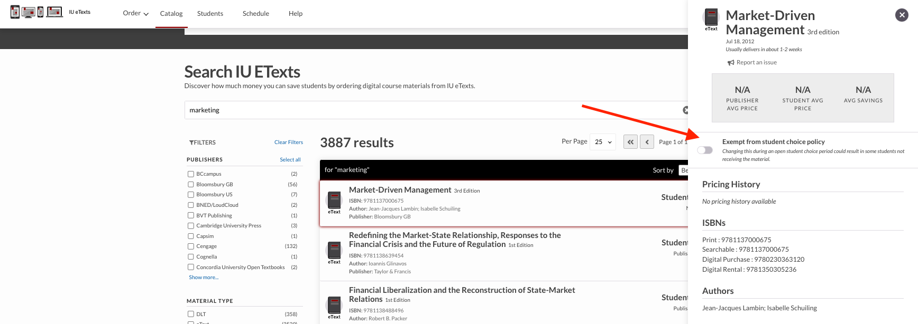Go to previous page arrow button
Screen dimensions: 918x324
coord(647,142)
